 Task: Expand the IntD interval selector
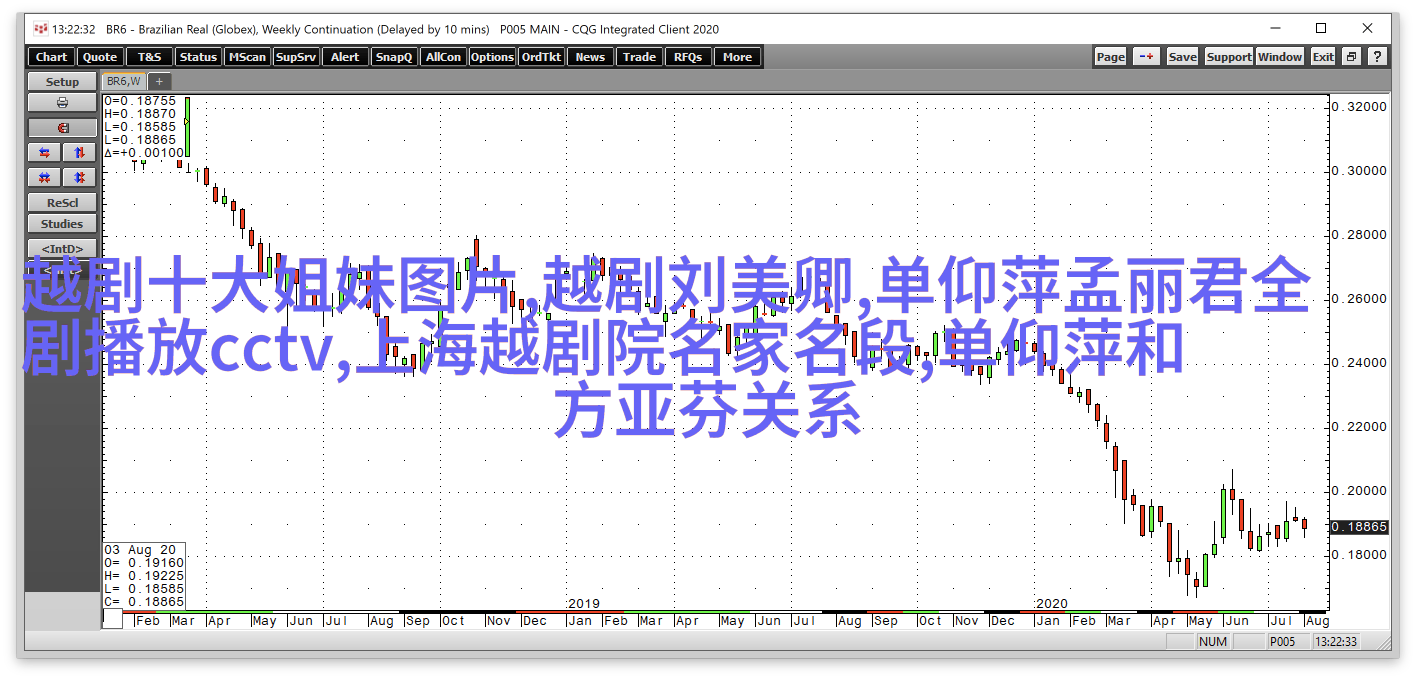click(x=62, y=248)
